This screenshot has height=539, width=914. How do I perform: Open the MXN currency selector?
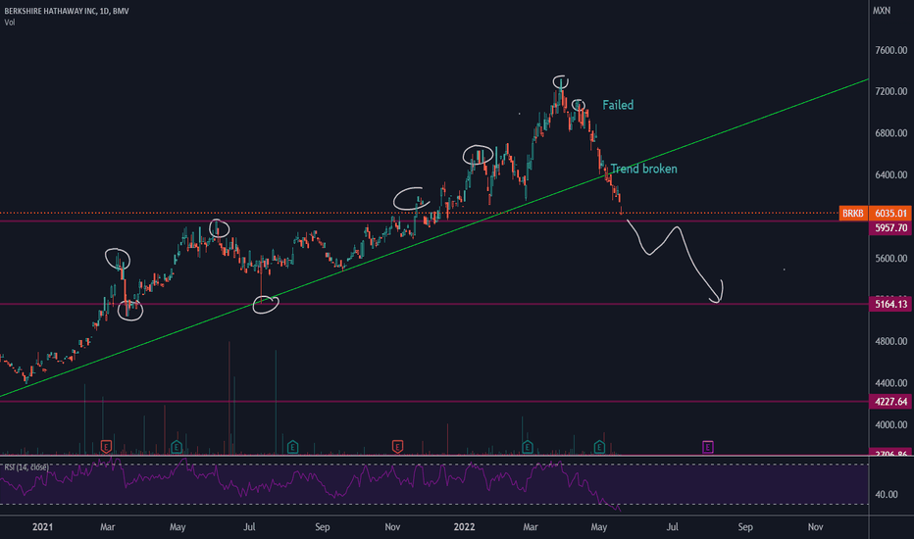882,11
